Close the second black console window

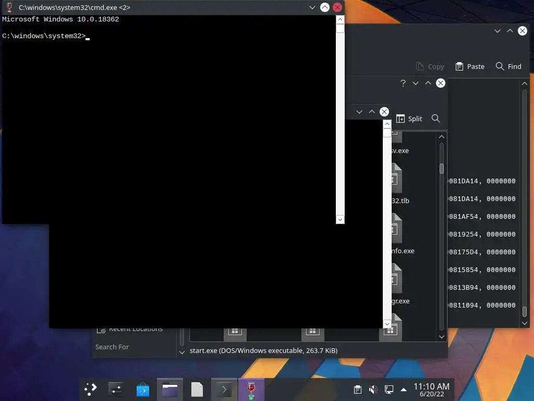pos(384,112)
